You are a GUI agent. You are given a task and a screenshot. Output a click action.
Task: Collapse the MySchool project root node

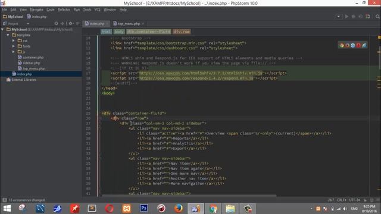pyautogui.click(x=2, y=29)
